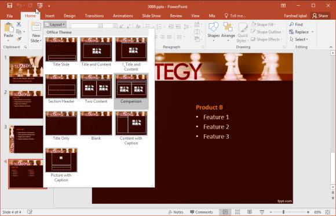This screenshot has height=216, width=336.
Task: Click the Save icon in quick access toolbar
Action: [x=9, y=6]
